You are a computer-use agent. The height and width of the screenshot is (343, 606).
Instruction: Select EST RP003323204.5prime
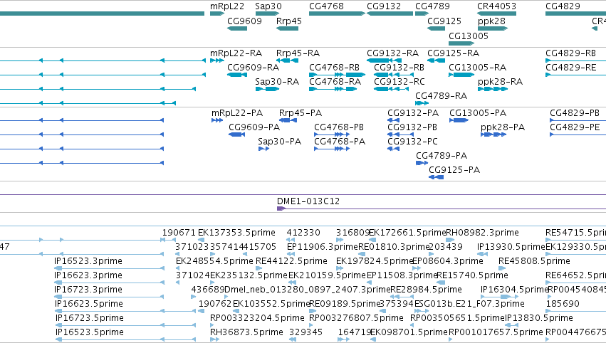coord(257,318)
